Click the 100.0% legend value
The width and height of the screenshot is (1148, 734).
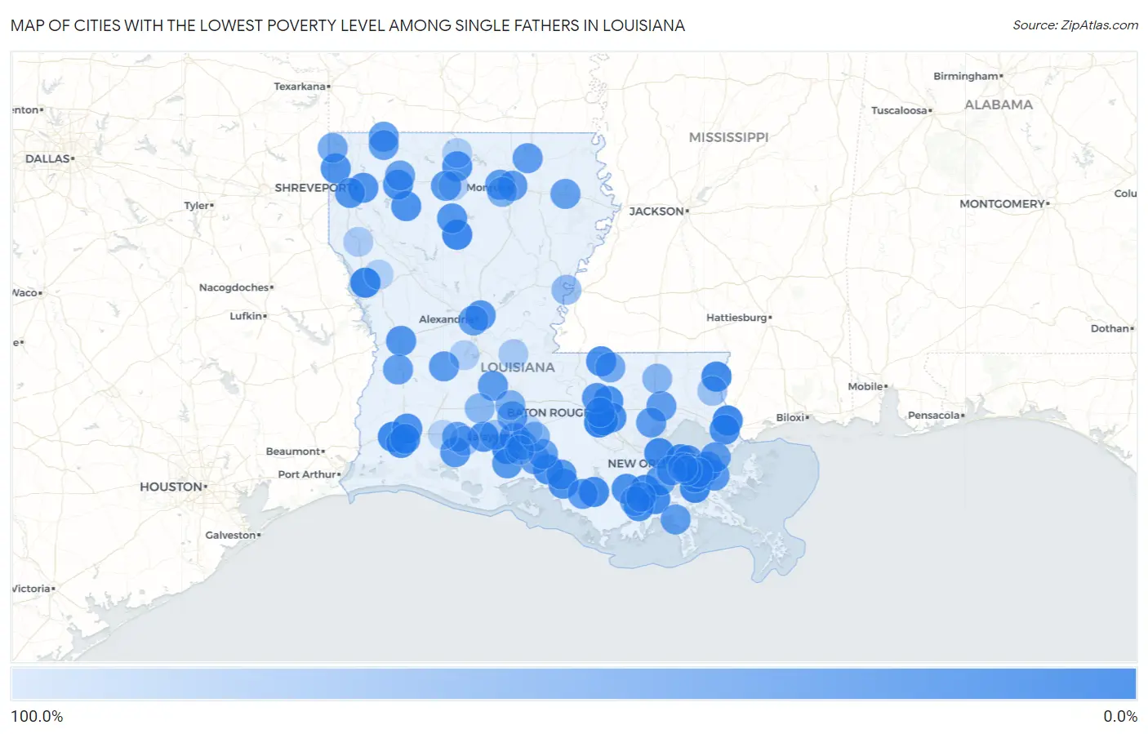click(37, 717)
